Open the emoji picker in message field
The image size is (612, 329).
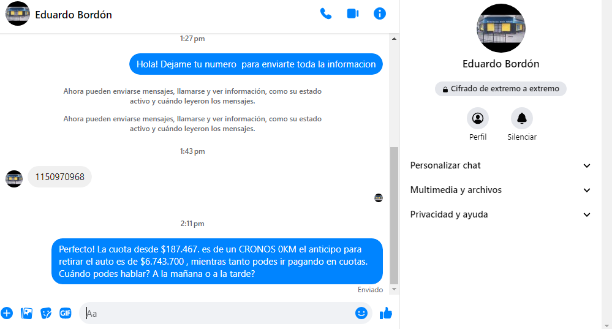(361, 313)
